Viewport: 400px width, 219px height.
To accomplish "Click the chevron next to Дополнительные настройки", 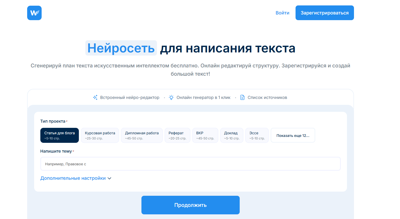I will (109, 178).
